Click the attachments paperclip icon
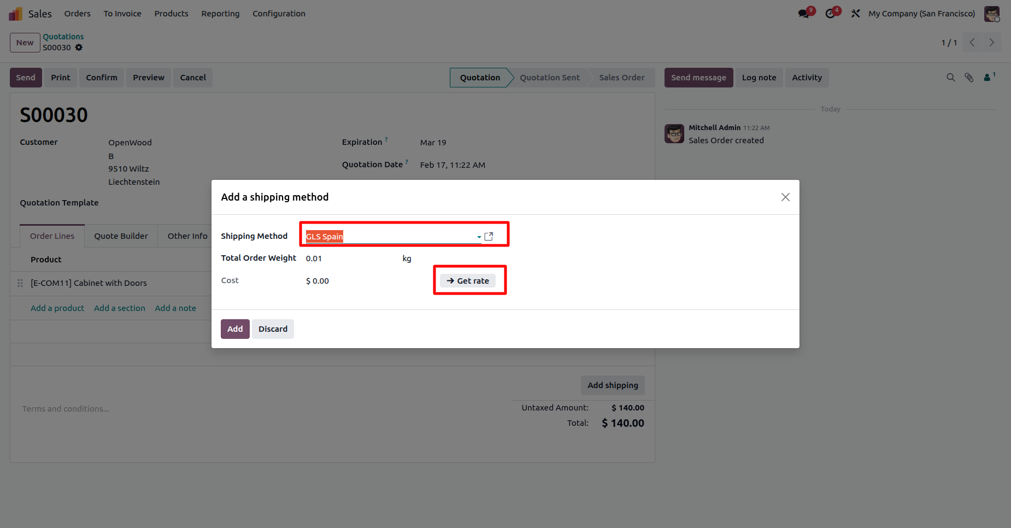Screen dimensions: 1011x528 [x=969, y=78]
